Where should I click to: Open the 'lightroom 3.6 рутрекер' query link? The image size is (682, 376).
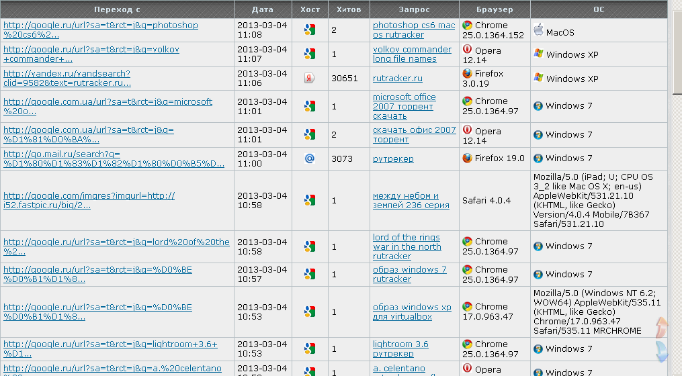tap(400, 348)
